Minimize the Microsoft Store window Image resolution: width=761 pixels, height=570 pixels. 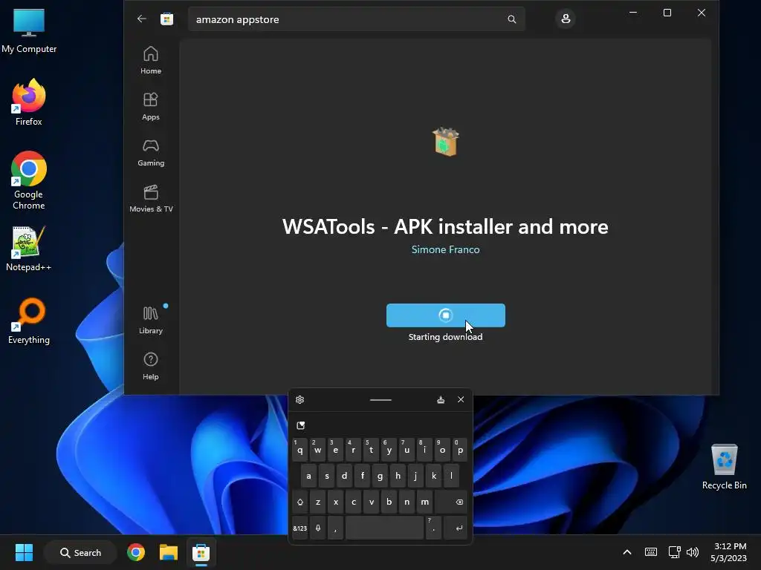click(x=633, y=13)
